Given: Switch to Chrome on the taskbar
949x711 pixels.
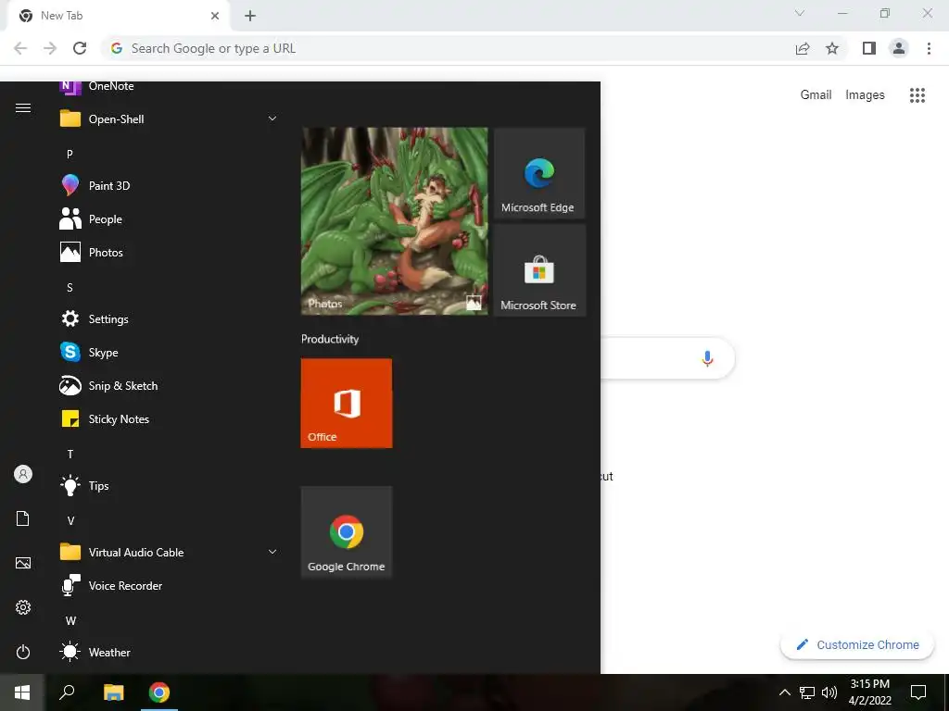Looking at the screenshot, I should (x=159, y=692).
